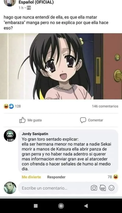Click the blue like reaction icon beside 128

(x=11, y=106)
